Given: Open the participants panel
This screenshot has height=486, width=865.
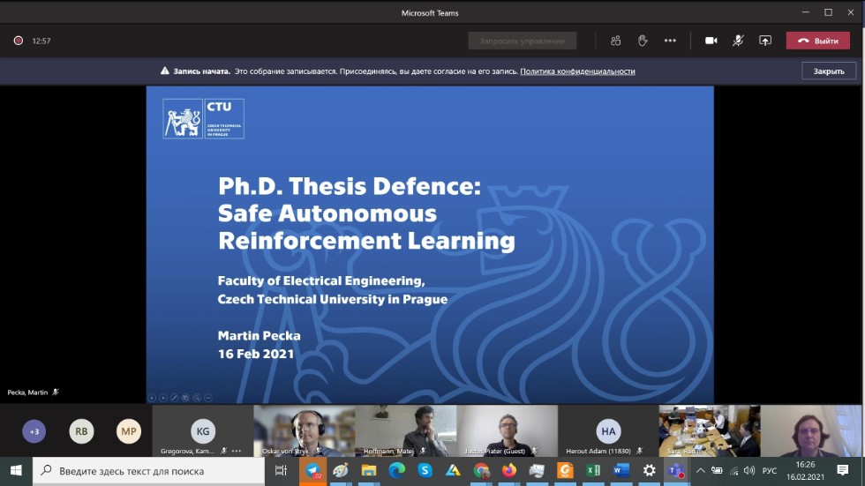Looking at the screenshot, I should (x=615, y=41).
